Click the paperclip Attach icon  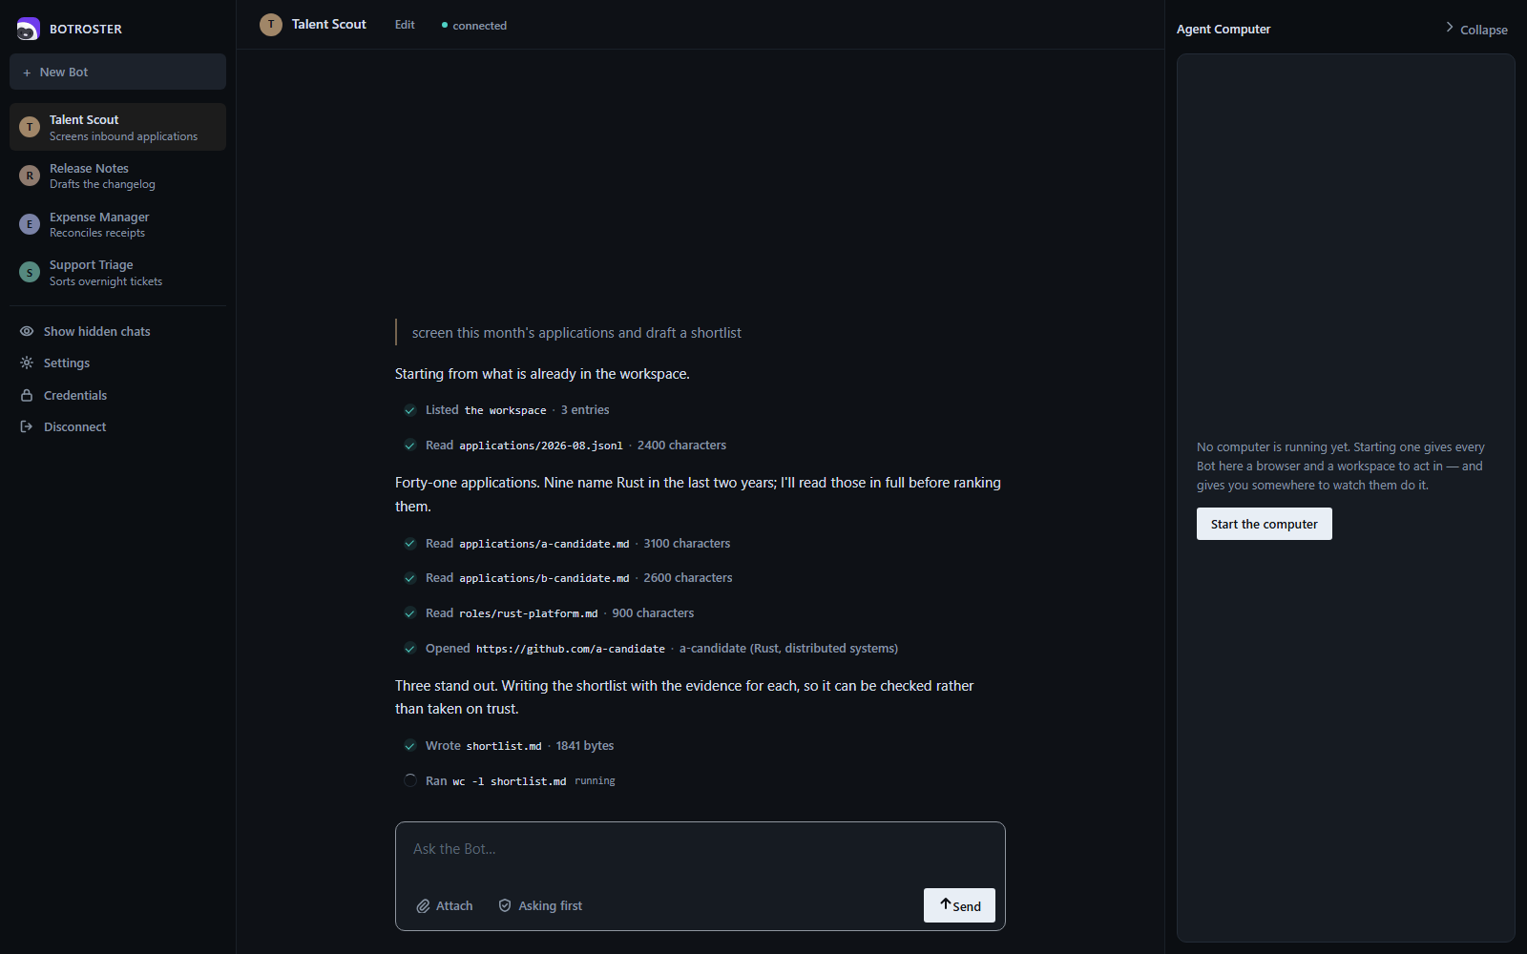[423, 906]
